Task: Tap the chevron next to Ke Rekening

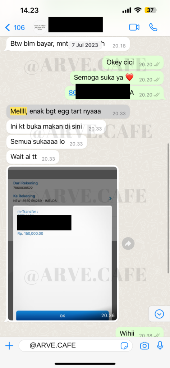Action: coord(110,198)
